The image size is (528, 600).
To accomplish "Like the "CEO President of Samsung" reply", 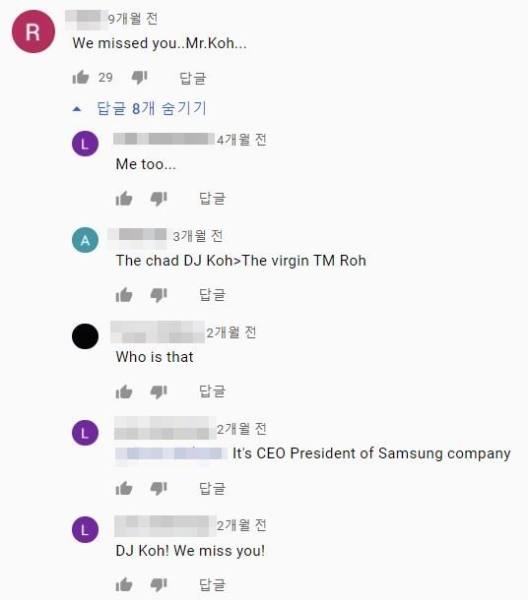I will pos(124,488).
